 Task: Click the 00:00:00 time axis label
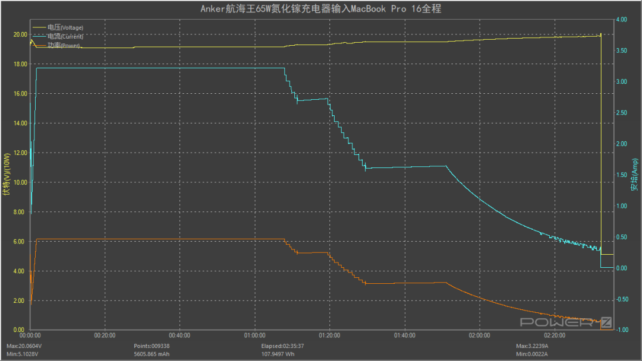[30, 335]
